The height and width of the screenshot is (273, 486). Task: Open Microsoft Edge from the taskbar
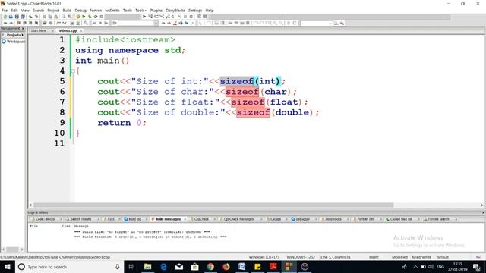click(163, 266)
